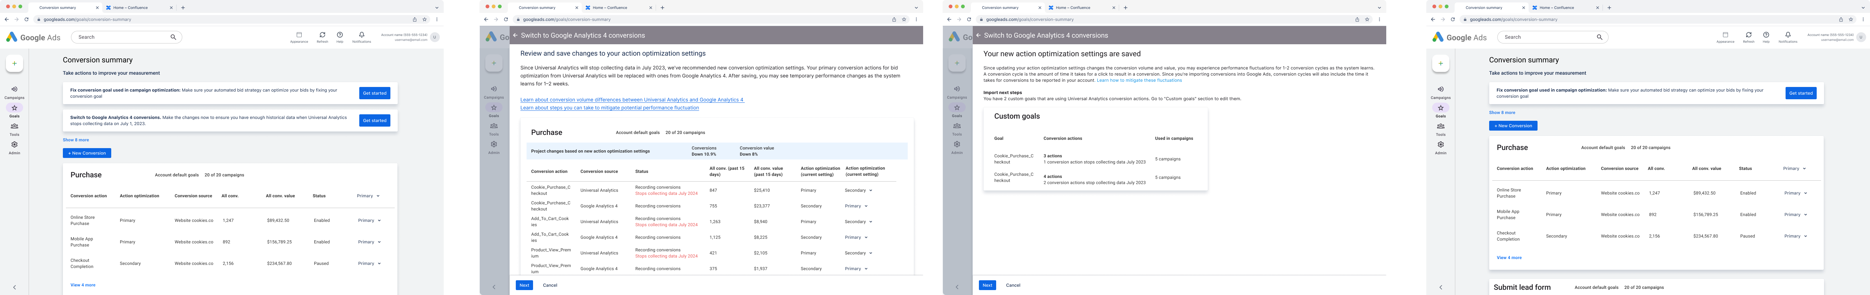This screenshot has width=1870, height=295.
Task: Click 'Submit lead form' heading in rightmost window
Action: tap(1522, 287)
